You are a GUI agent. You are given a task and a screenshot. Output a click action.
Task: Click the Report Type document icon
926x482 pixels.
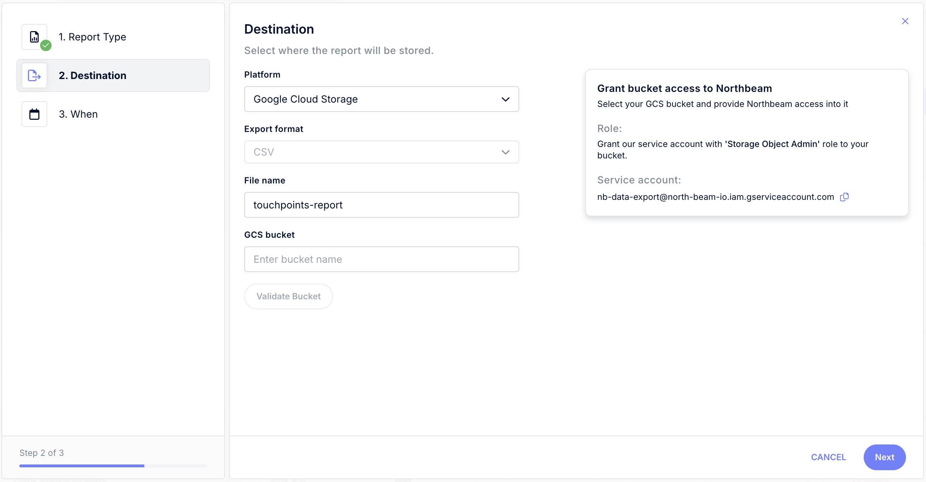tap(34, 36)
